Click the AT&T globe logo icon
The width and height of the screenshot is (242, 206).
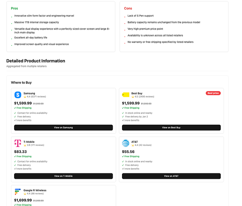[125, 143]
